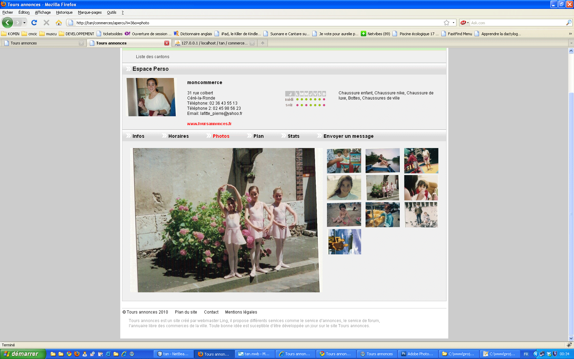
Task: Open the ticketsoldes bookmark
Action: coord(109,34)
